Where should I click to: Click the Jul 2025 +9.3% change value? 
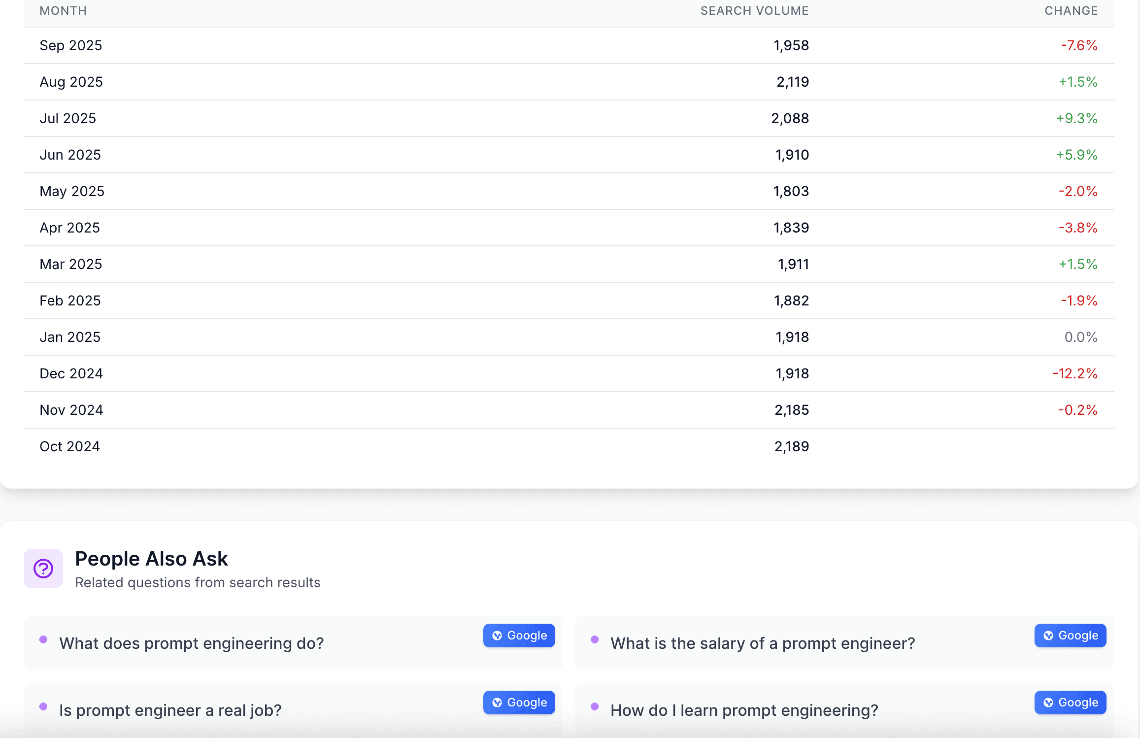coord(1076,118)
